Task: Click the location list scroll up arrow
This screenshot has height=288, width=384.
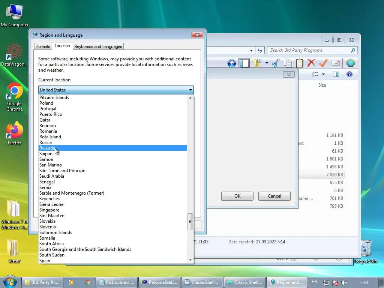Action: click(190, 98)
